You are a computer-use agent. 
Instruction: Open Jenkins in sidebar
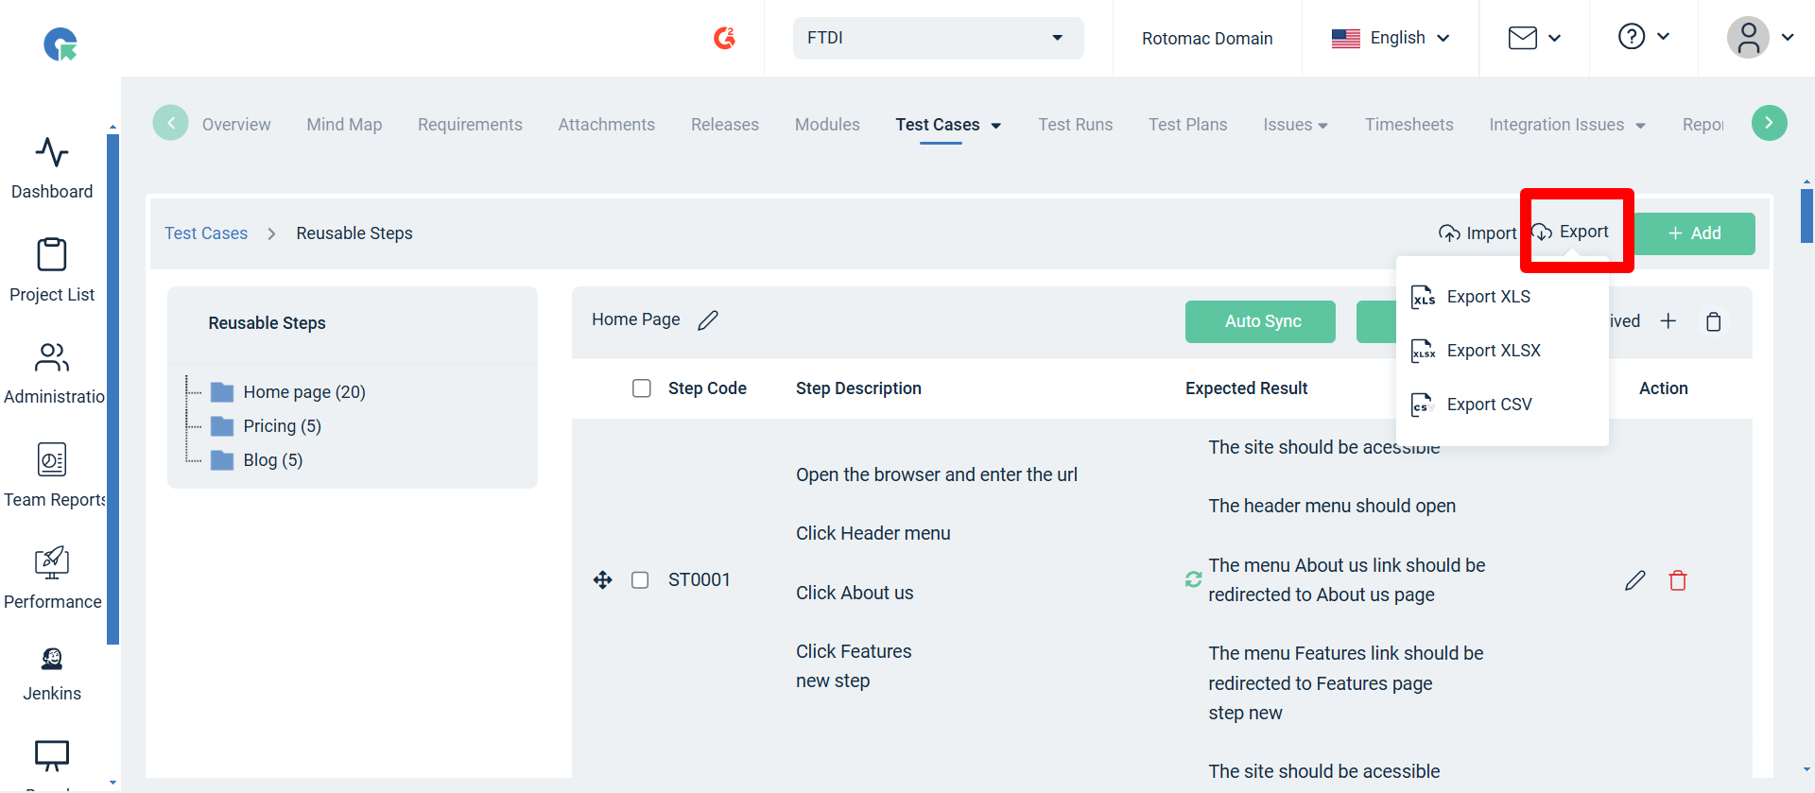point(52,675)
